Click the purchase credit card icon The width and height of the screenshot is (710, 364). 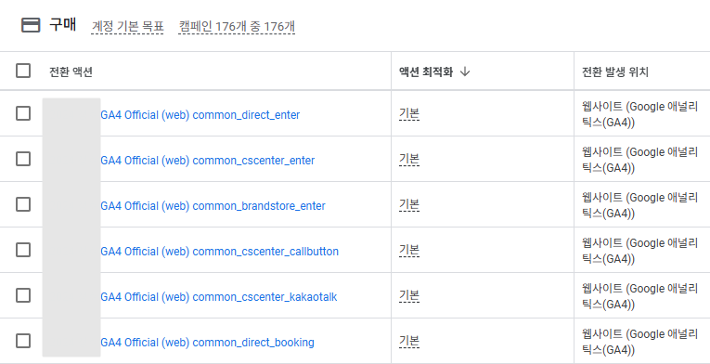point(31,25)
